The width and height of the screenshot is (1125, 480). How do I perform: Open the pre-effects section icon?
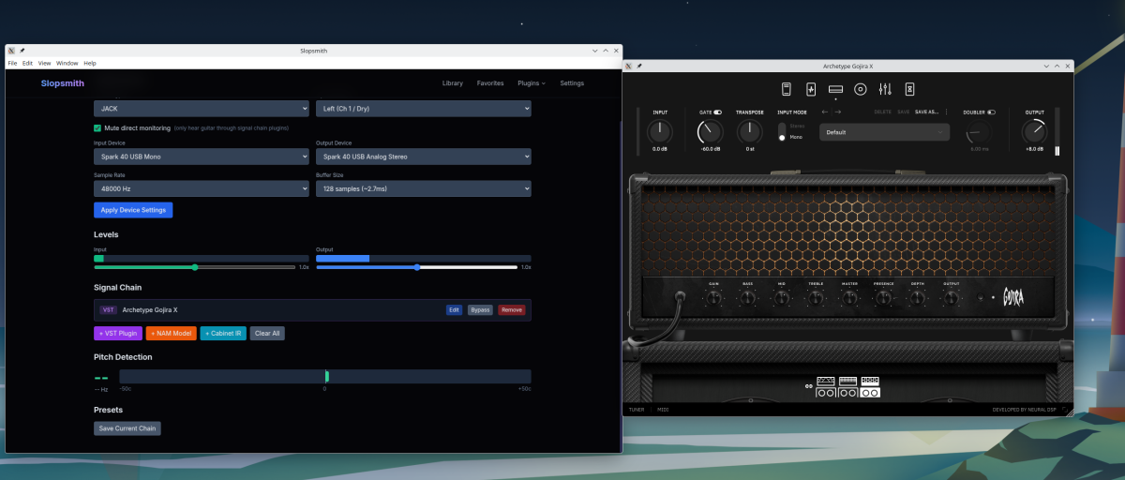click(x=812, y=89)
